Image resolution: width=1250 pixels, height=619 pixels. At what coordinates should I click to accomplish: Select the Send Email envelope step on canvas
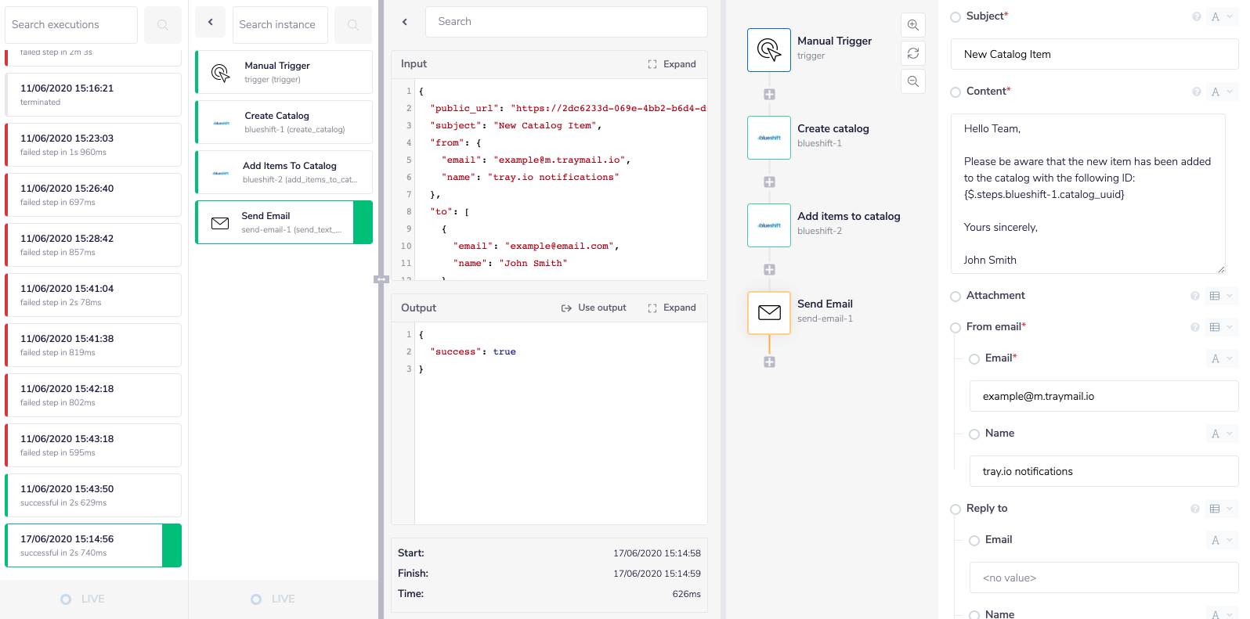[x=768, y=313]
